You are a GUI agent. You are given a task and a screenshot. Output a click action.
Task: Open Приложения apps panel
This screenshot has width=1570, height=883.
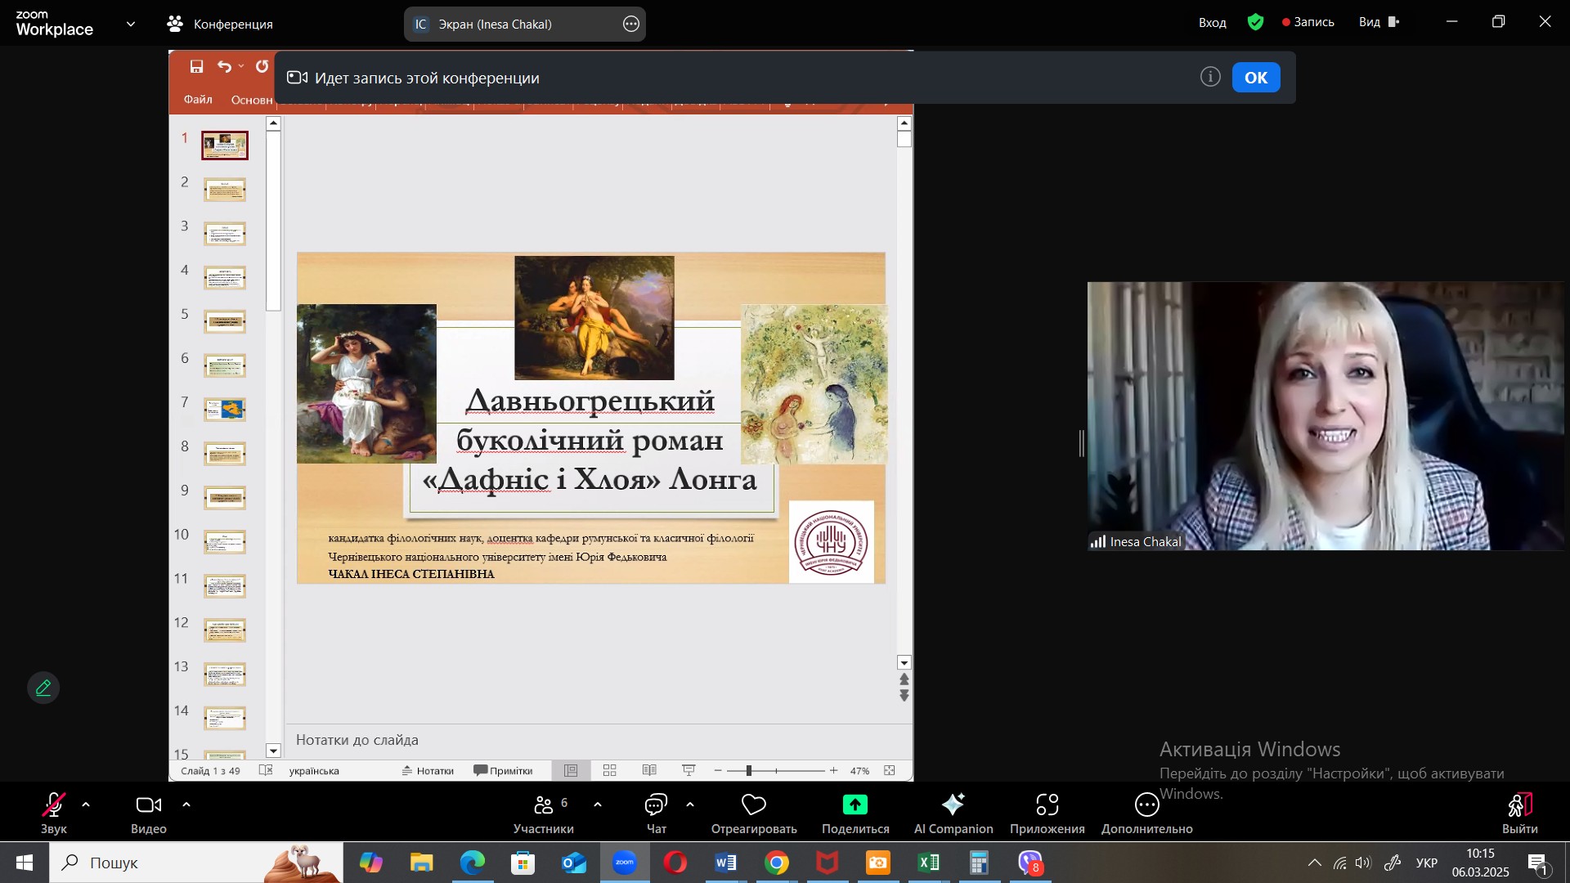click(1047, 814)
